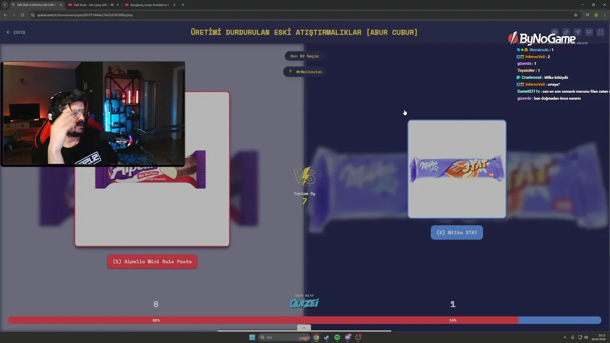
Task: Click the Toyatelier chat message
Action: pos(529,71)
